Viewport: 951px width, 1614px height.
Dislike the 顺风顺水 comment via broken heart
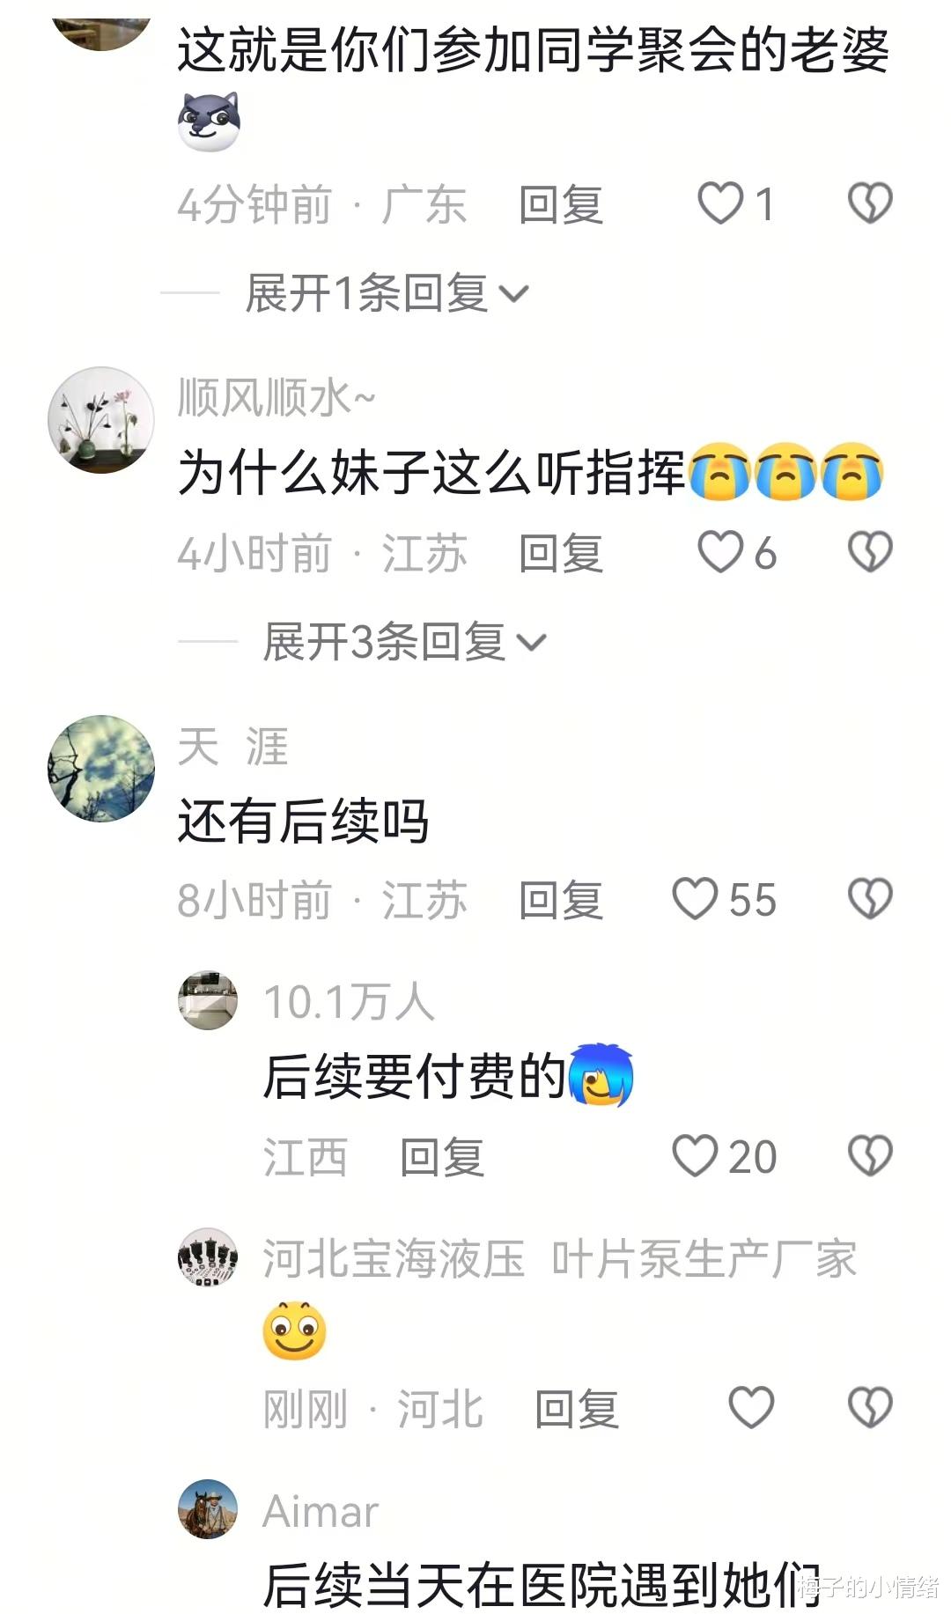pos(870,552)
